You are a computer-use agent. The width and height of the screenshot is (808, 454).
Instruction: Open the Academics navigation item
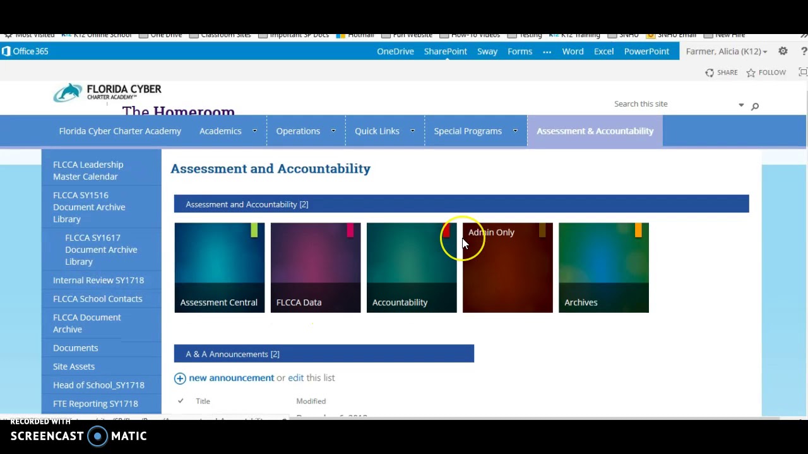220,131
